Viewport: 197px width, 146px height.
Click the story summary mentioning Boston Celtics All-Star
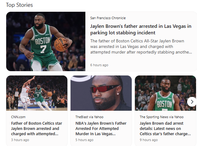pyautogui.click(x=141, y=46)
